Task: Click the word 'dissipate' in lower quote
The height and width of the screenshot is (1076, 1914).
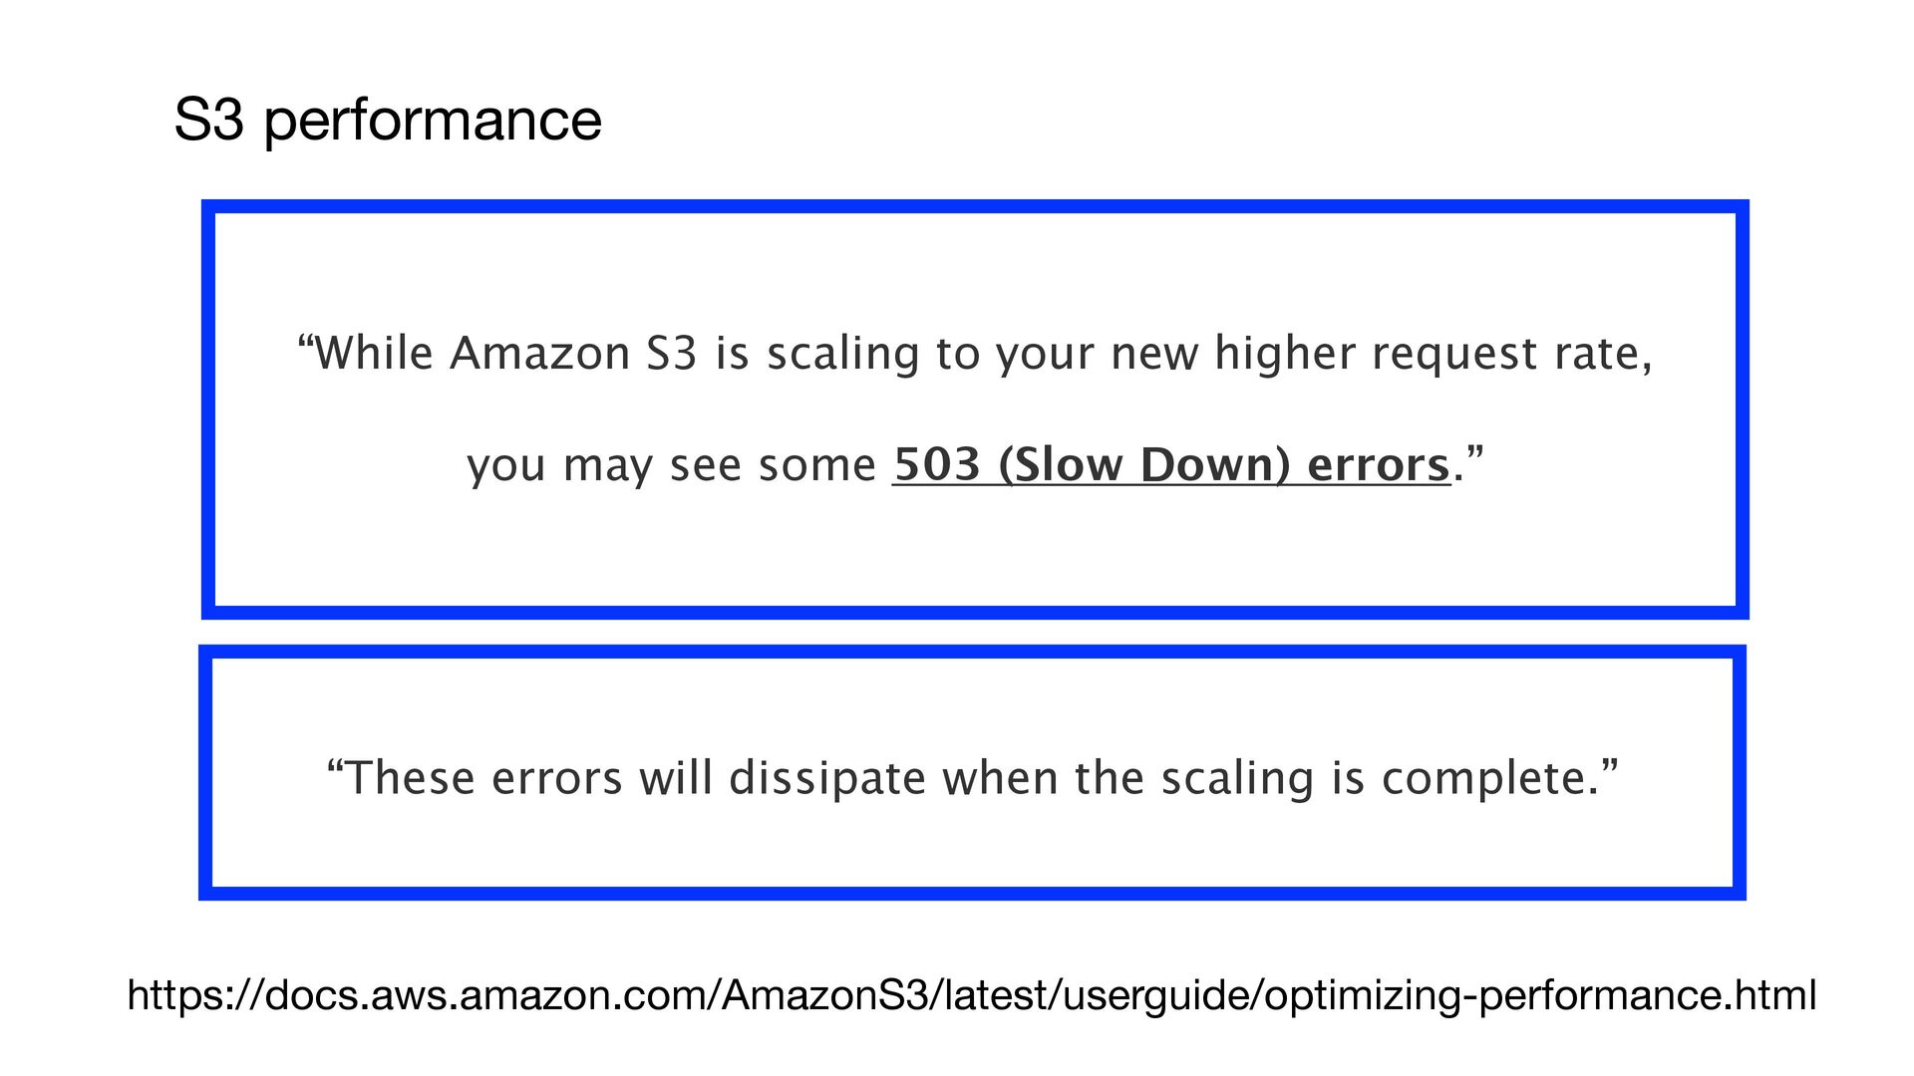Action: [x=827, y=779]
